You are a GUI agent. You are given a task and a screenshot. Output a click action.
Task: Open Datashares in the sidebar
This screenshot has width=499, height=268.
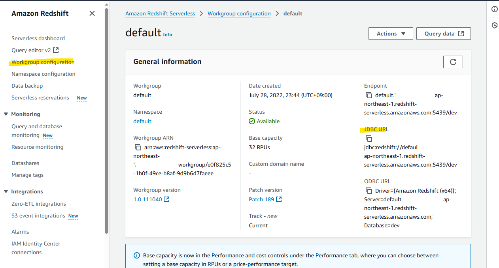(x=25, y=163)
